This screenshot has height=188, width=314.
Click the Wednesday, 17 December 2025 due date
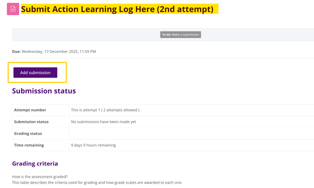click(59, 51)
